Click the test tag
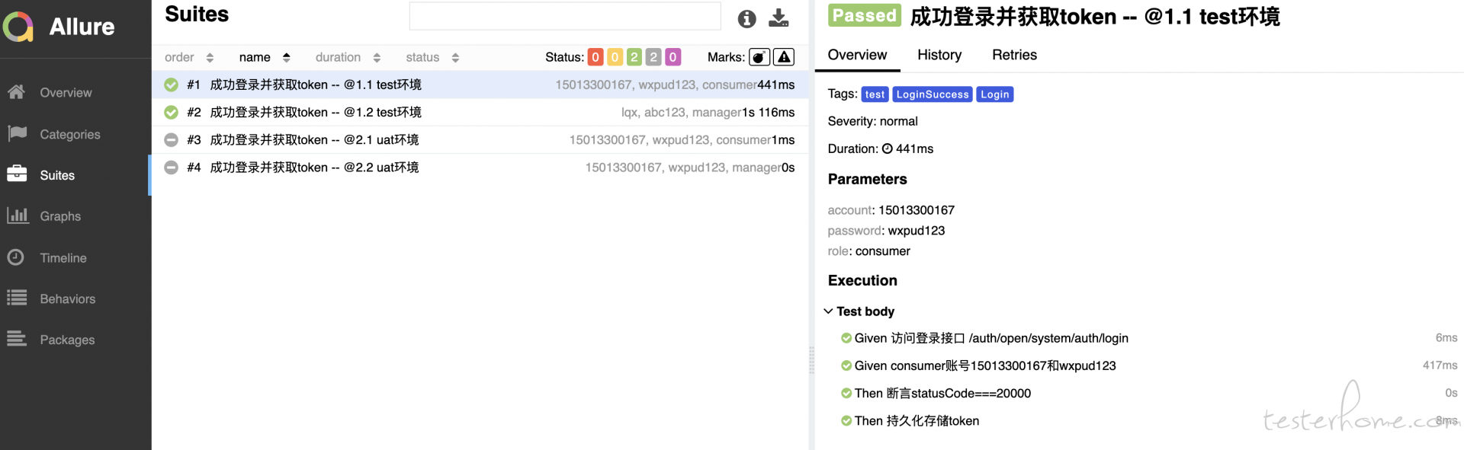 [875, 94]
